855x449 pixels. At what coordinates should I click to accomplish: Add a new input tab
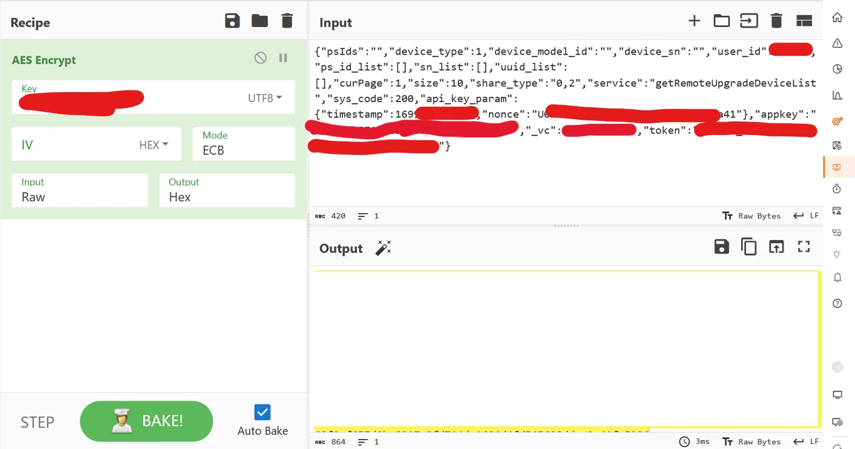(x=694, y=21)
